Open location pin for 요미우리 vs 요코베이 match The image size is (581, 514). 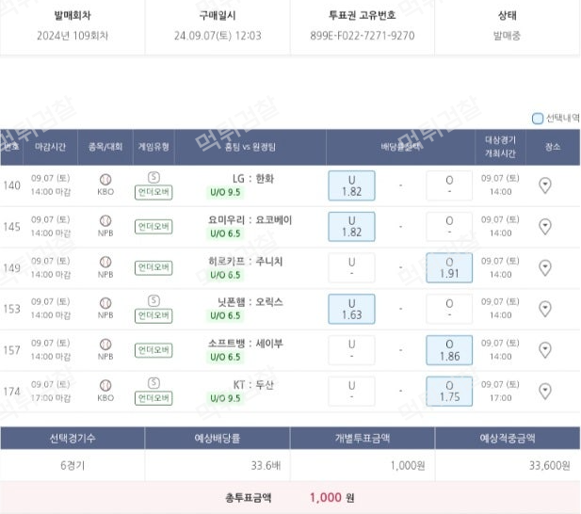click(x=545, y=226)
